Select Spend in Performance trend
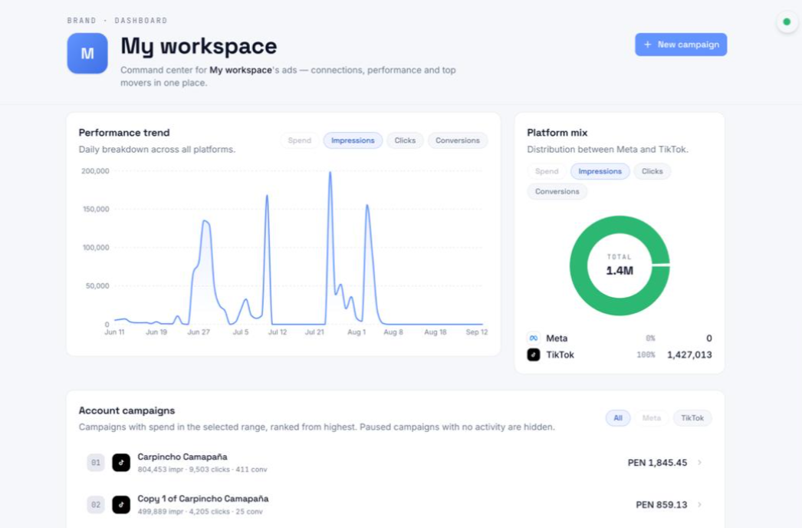802x528 pixels. tap(299, 140)
